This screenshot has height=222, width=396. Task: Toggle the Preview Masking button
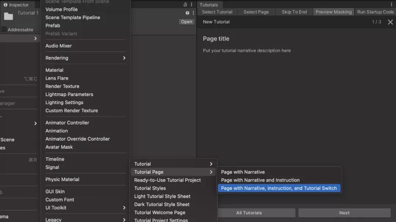(333, 12)
